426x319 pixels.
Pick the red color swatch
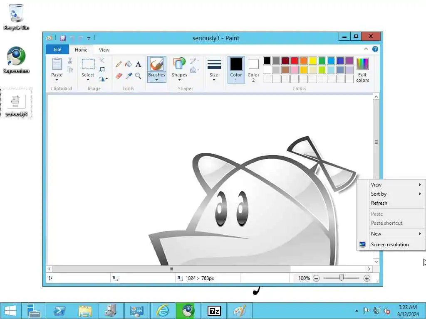295,61
